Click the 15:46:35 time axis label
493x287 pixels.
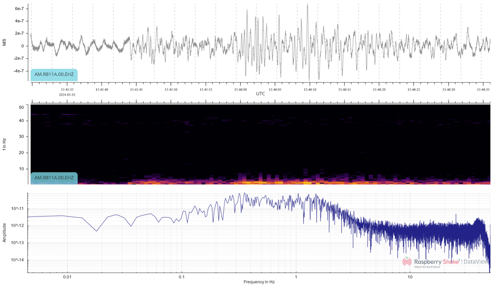pyautogui.click(x=483, y=90)
